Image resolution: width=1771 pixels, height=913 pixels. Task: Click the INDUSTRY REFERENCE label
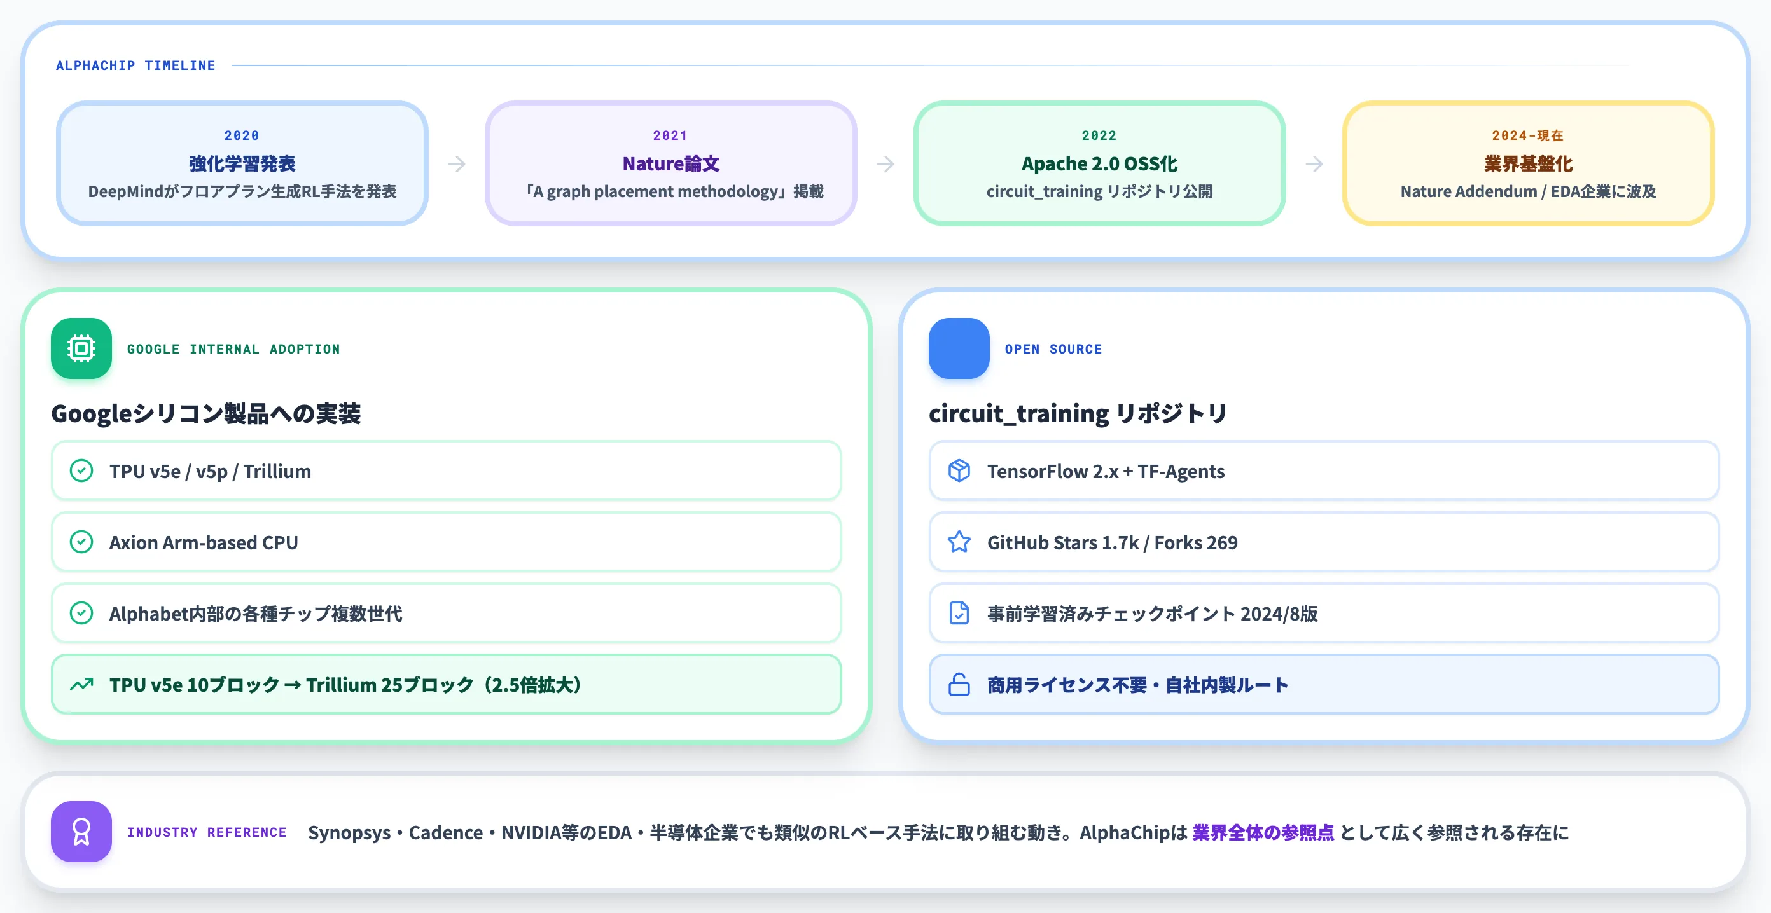(207, 832)
